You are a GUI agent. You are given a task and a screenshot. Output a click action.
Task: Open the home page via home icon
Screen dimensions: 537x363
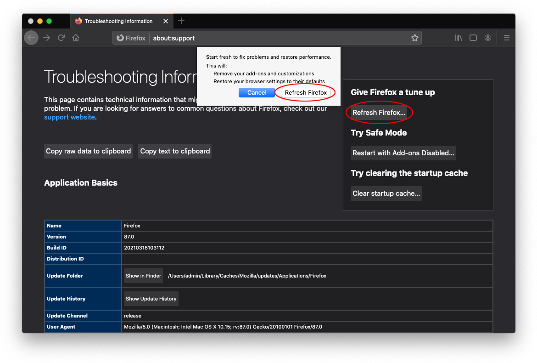(x=76, y=38)
